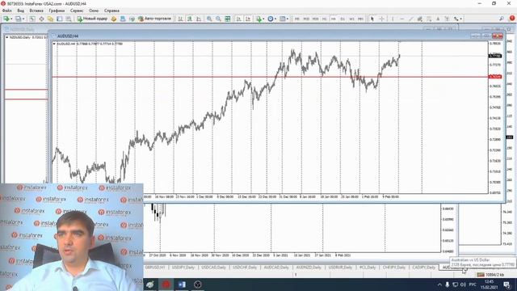Select the Fibonacci Retracement tool

tap(429, 19)
